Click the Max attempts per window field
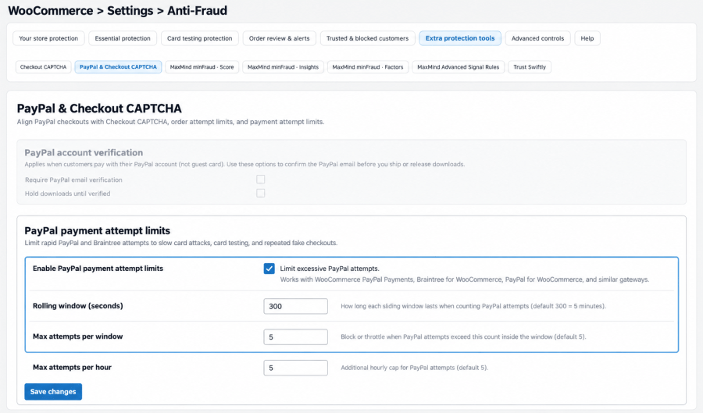Image resolution: width=703 pixels, height=413 pixels. coord(295,336)
